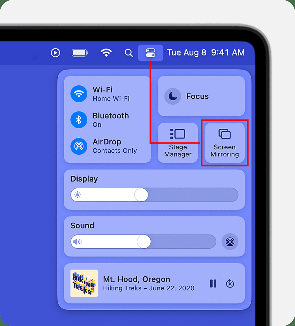Open AirDrop Contacts Only options
The height and width of the screenshot is (326, 295).
115,146
